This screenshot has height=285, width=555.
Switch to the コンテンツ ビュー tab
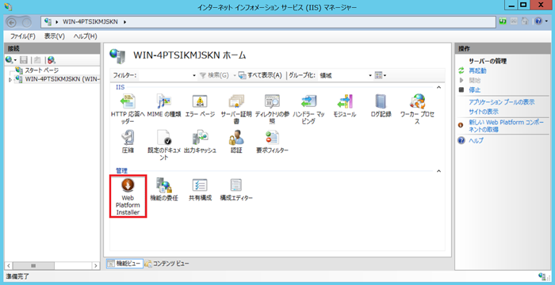coord(166,264)
